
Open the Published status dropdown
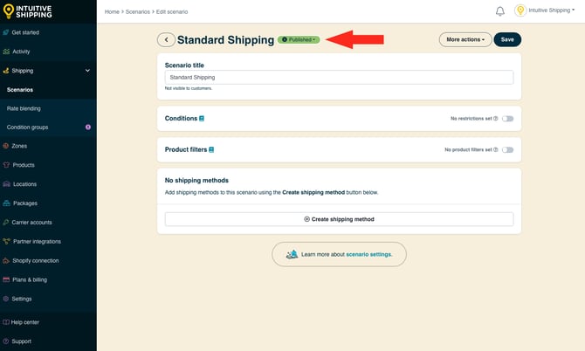(299, 39)
